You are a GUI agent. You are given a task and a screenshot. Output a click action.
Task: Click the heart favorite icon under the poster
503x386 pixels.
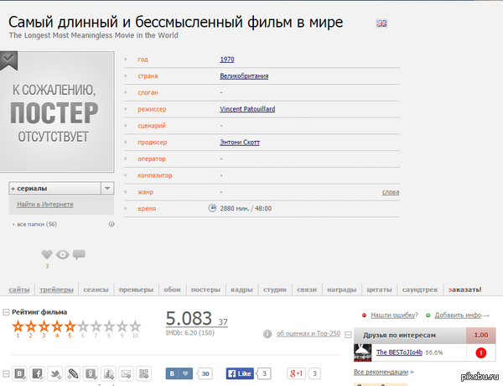coord(47,254)
